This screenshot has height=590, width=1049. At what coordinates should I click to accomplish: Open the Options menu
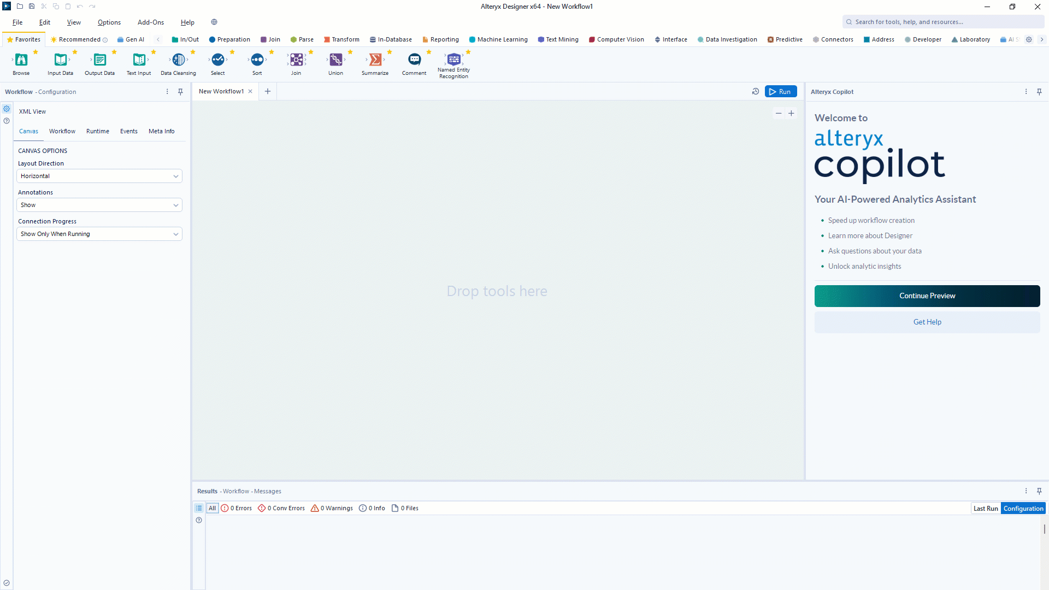(x=109, y=22)
